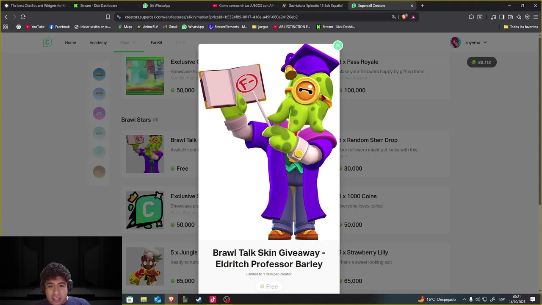Go back with the browser back arrow
This screenshot has width=542, height=305.
coord(6,17)
